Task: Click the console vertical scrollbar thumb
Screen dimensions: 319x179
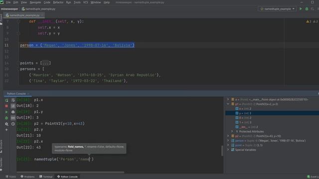Action: pyautogui.click(x=222, y=151)
